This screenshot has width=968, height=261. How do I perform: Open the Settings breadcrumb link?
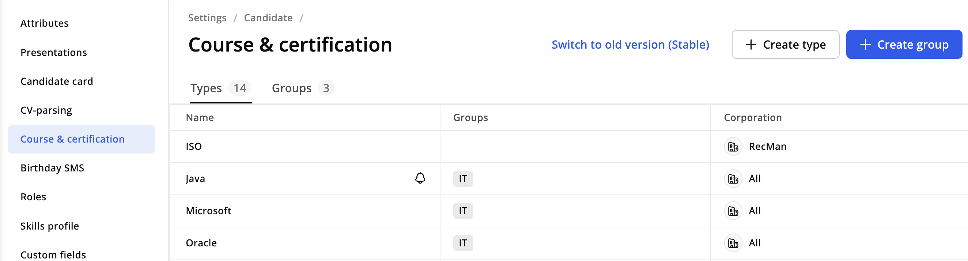pos(207,18)
